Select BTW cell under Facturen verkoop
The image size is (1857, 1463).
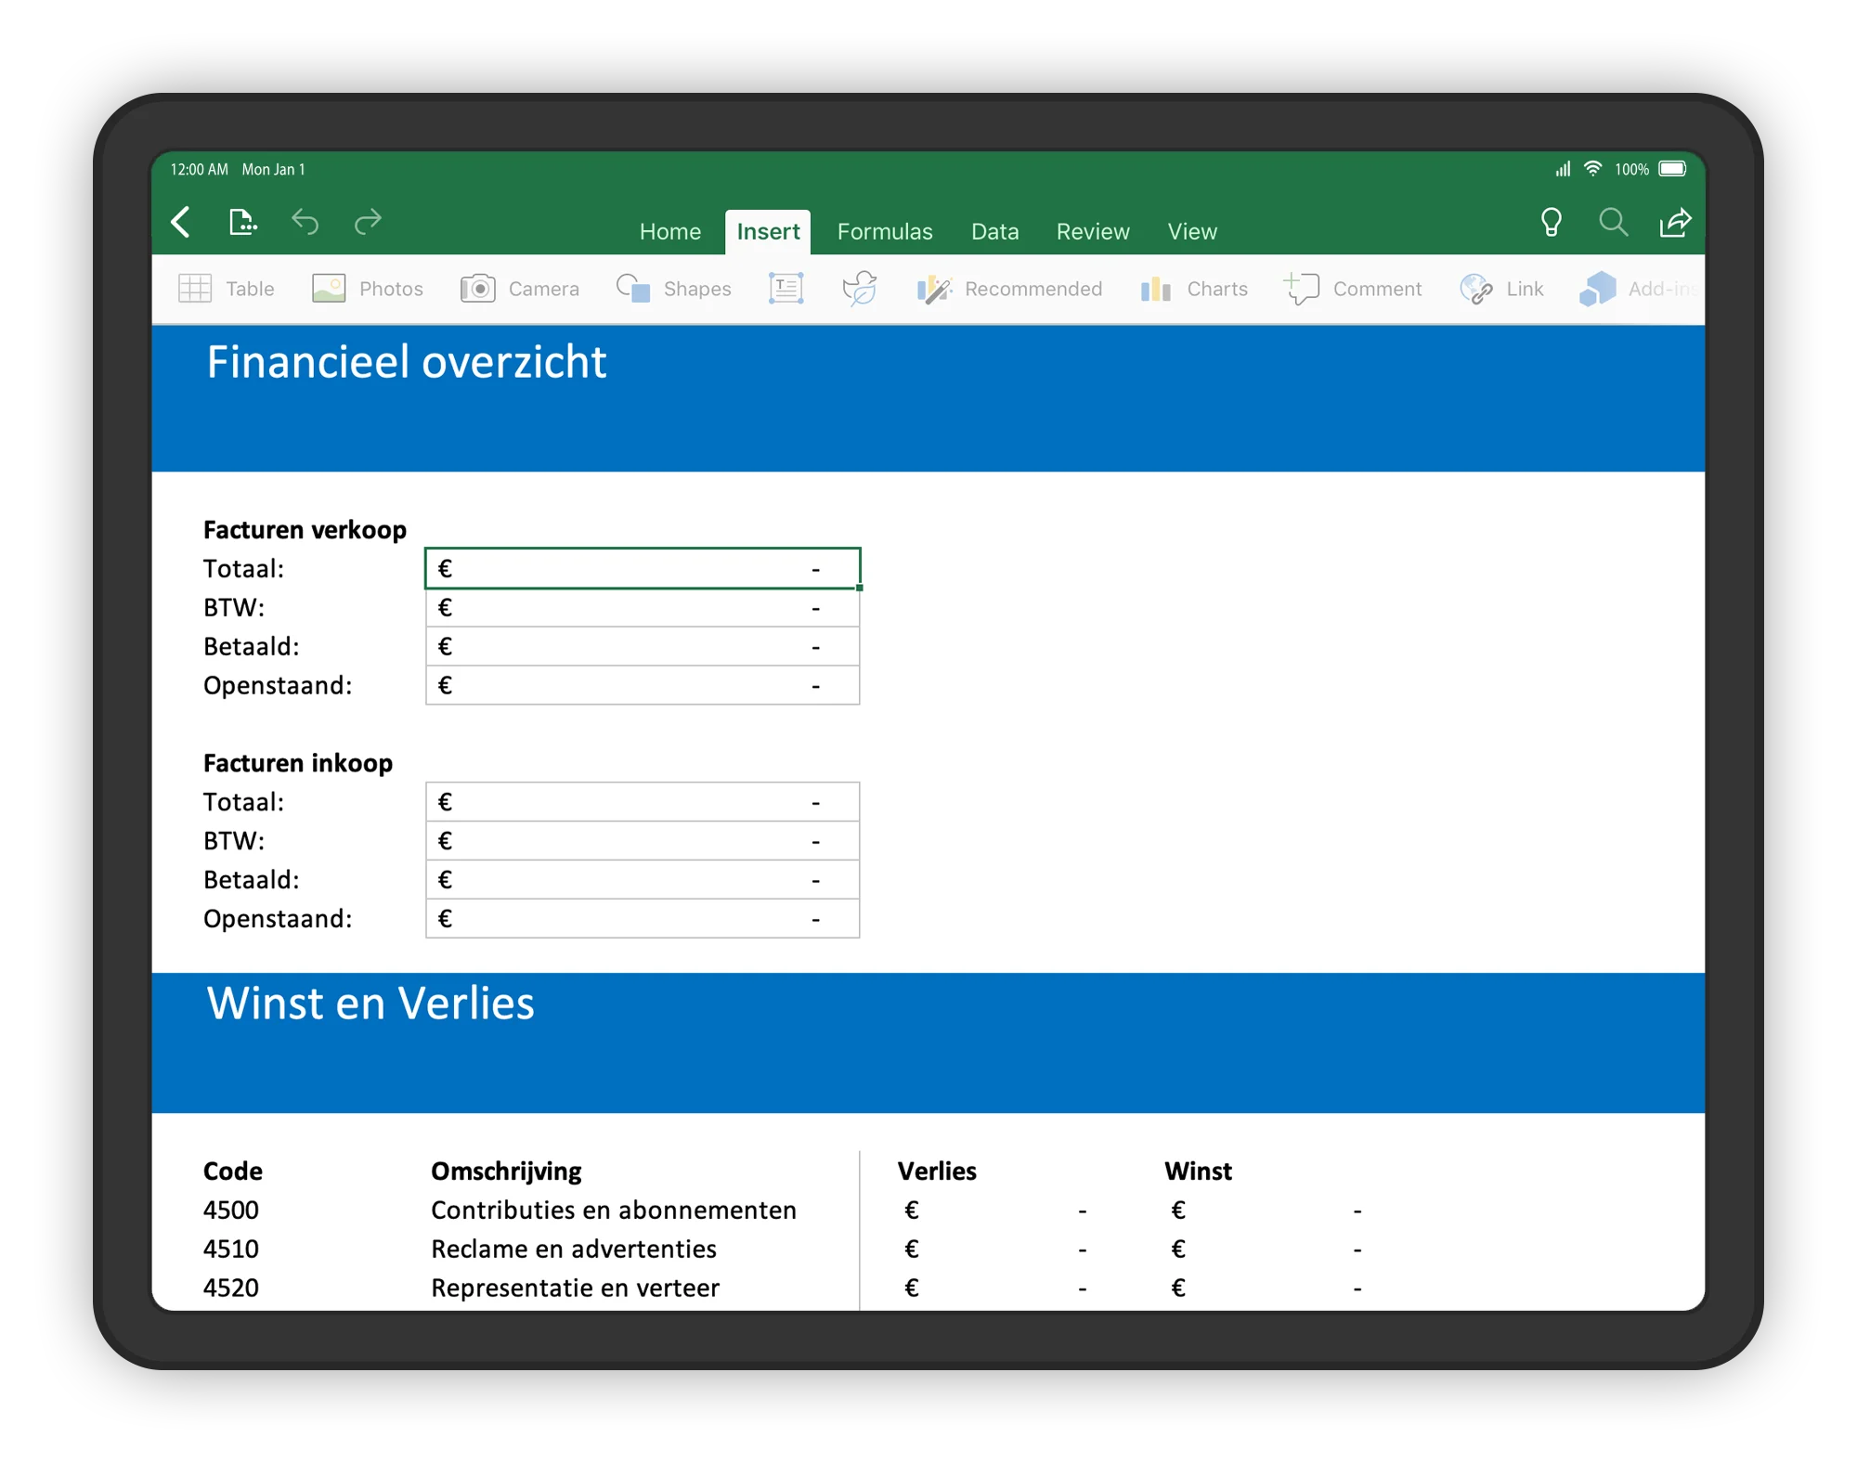643,607
